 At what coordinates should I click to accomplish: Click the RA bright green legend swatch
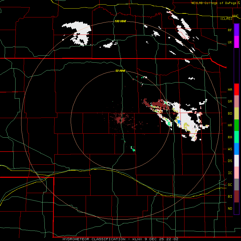coord(236,137)
